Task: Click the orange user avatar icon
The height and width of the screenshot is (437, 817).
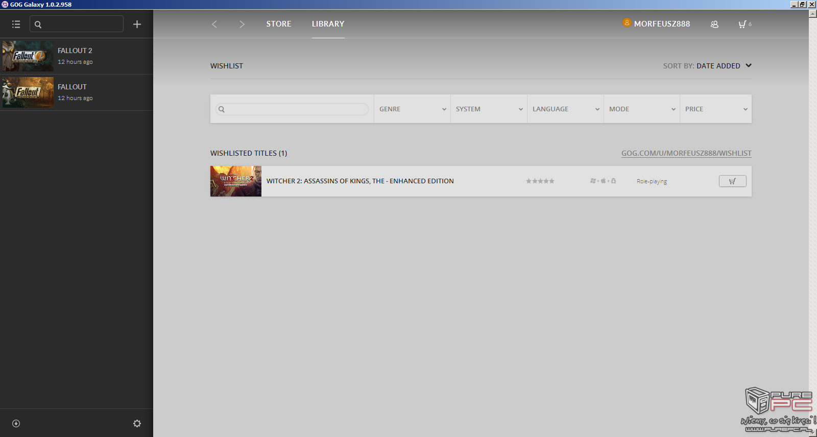Action: coord(627,22)
